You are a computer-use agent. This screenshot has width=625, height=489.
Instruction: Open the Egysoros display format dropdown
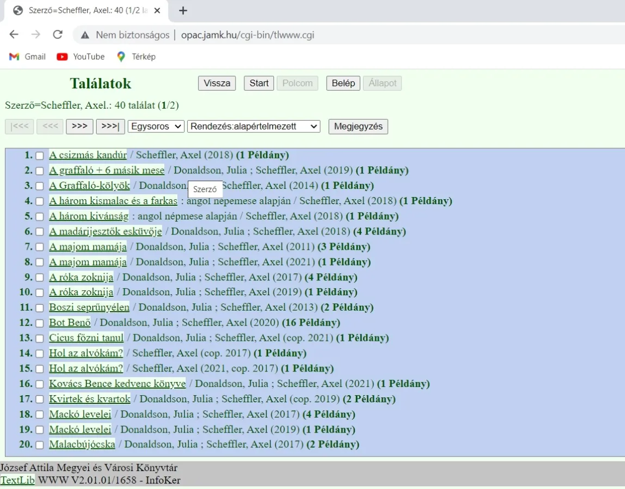click(x=156, y=127)
